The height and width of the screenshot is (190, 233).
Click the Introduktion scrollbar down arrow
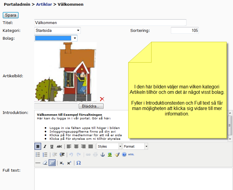pos(230,139)
